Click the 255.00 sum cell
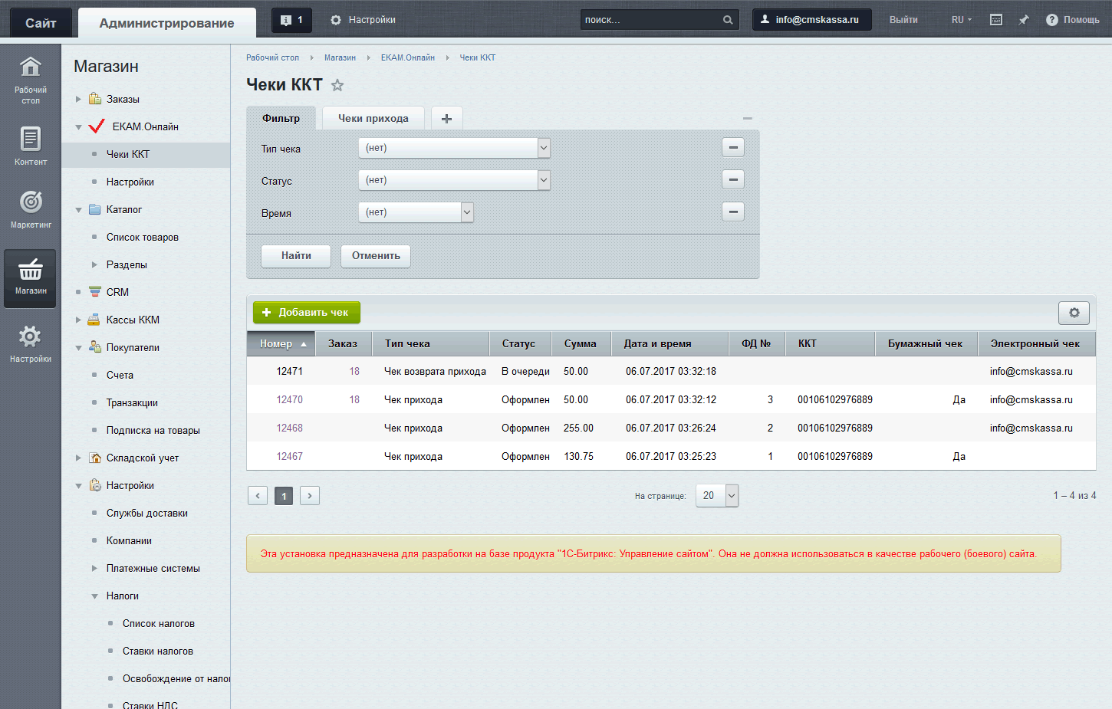This screenshot has width=1112, height=709. (578, 428)
